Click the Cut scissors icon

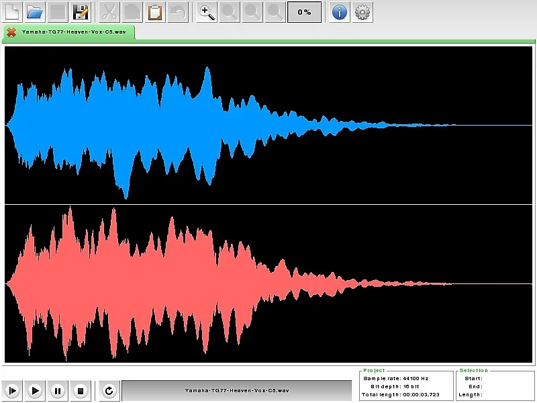coord(110,11)
